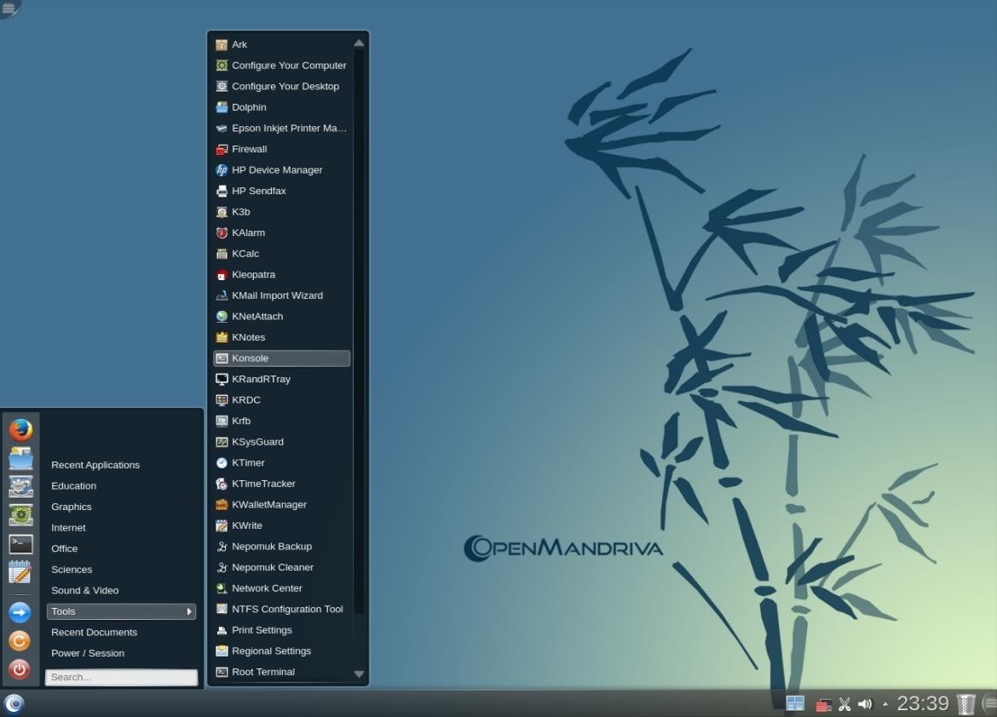The width and height of the screenshot is (997, 717).
Task: Click the OpenMandriva launcher button on the taskbar
Action: [x=14, y=703]
